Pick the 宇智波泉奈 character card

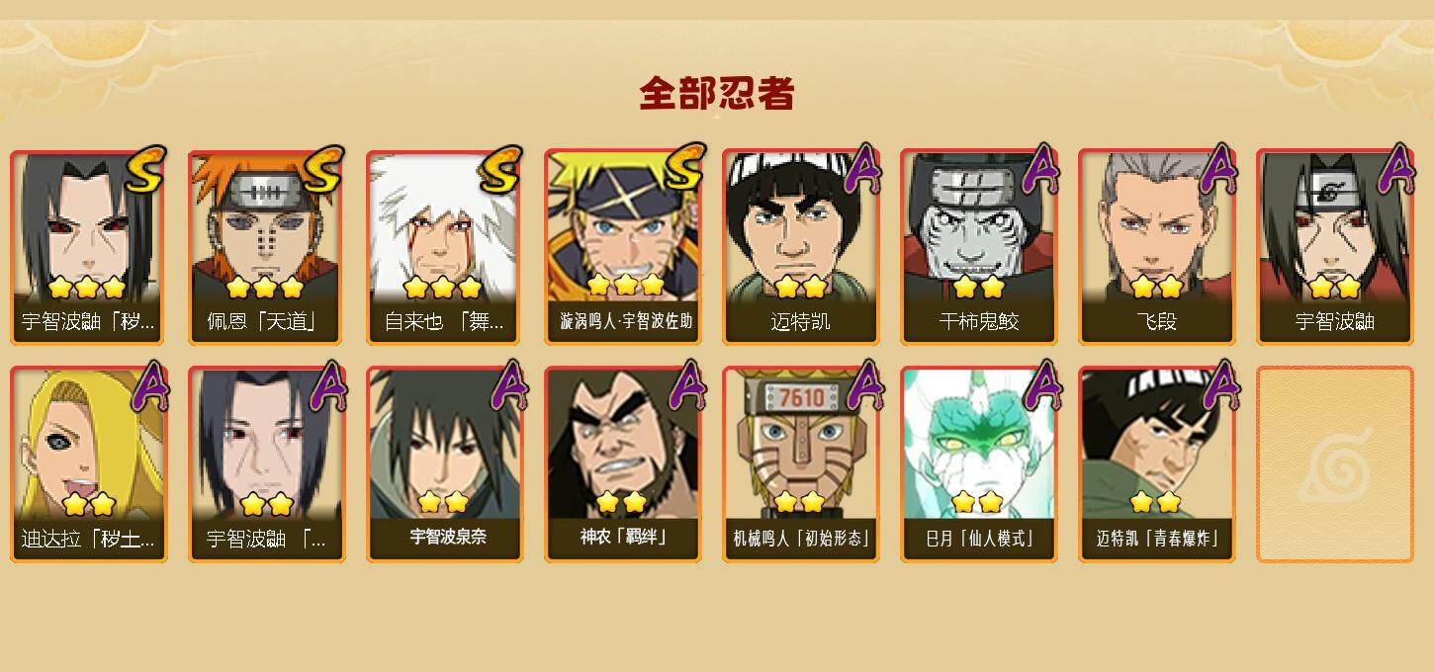pos(444,464)
